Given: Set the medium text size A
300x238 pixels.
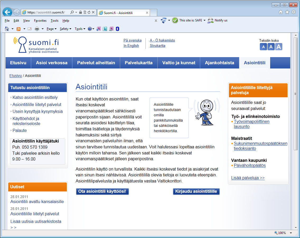Looking at the screenshot, I should click(271, 47).
